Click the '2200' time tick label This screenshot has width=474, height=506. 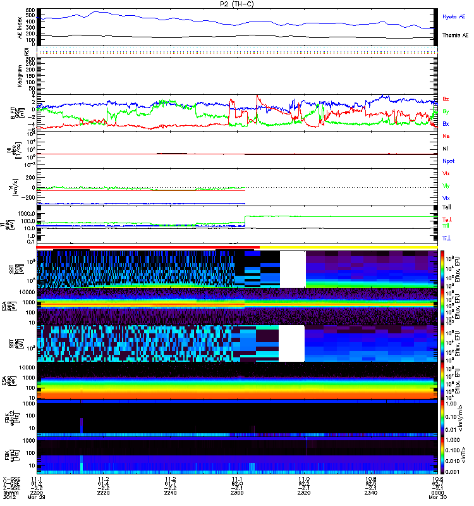click(x=37, y=493)
